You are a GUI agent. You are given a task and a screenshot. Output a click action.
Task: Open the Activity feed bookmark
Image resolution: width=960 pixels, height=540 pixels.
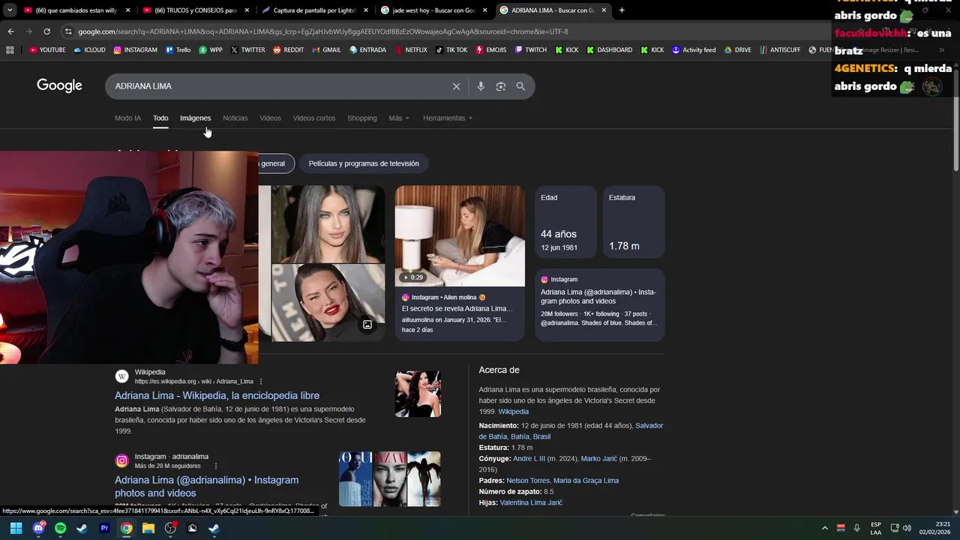tap(694, 50)
